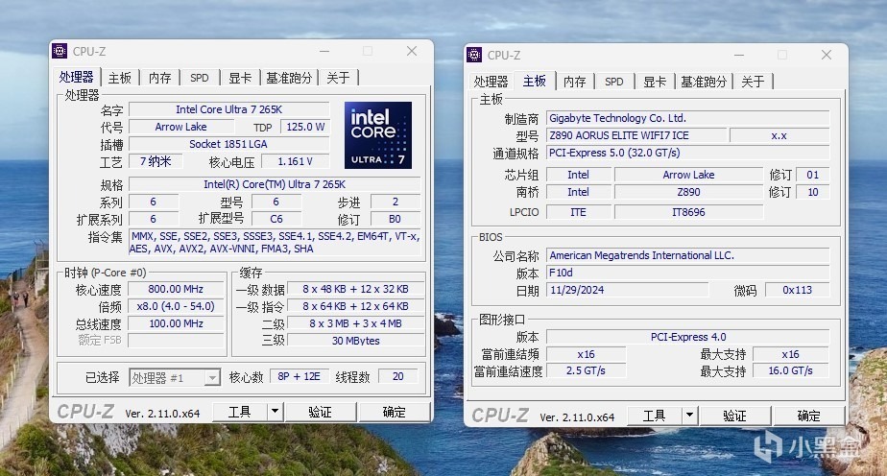Click CPU-Z app icon in left window title bar
This screenshot has width=887, height=476.
click(x=60, y=51)
